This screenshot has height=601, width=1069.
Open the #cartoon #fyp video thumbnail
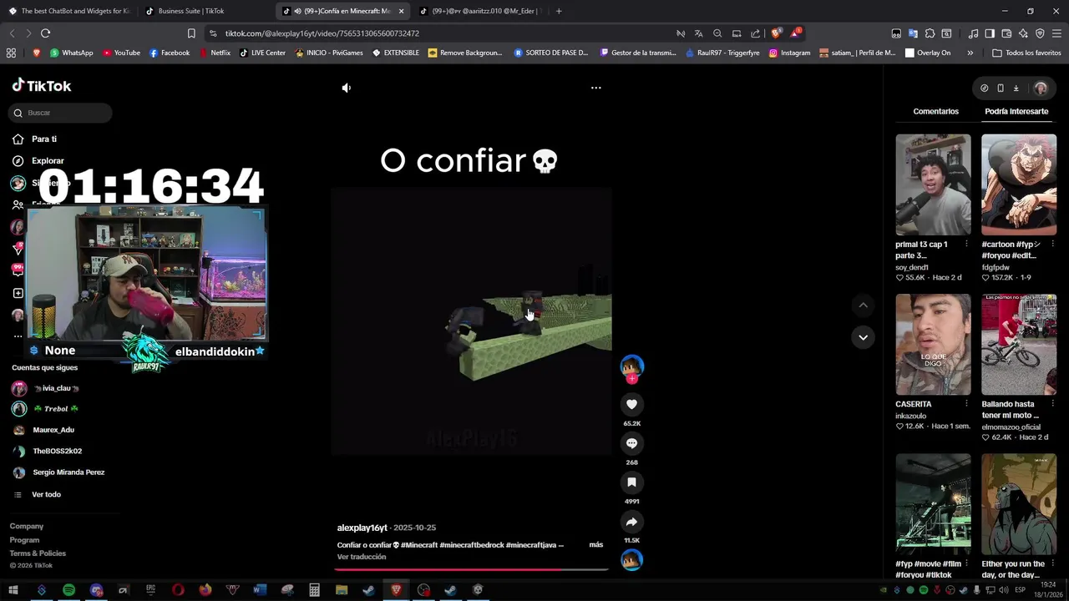pyautogui.click(x=1018, y=184)
